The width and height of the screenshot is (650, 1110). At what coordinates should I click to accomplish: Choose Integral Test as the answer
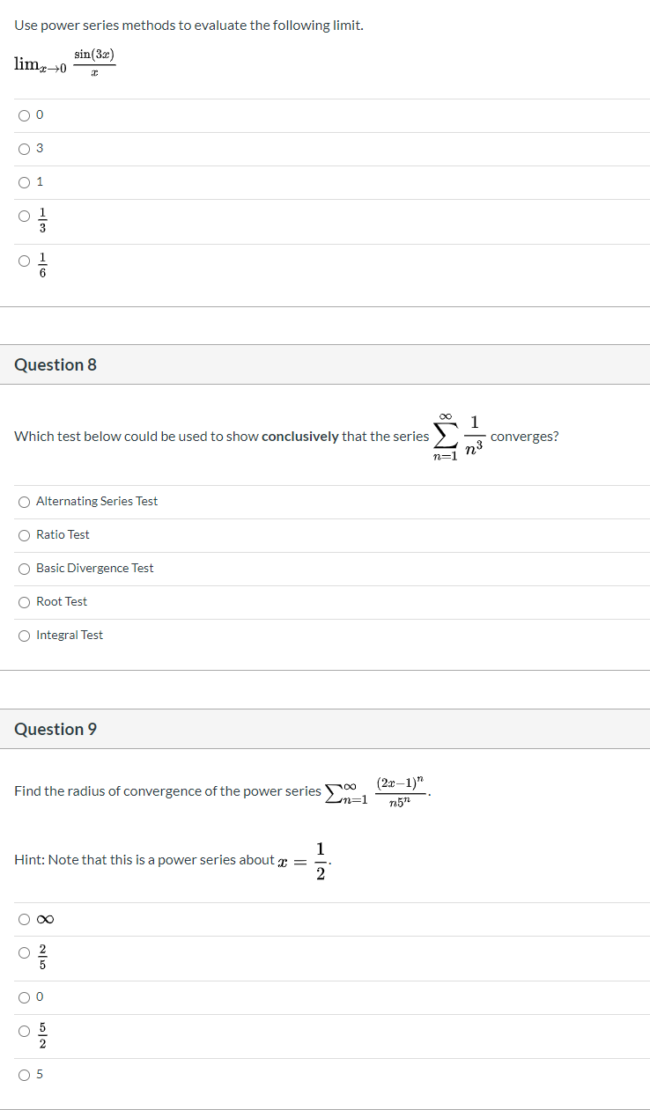click(24, 635)
